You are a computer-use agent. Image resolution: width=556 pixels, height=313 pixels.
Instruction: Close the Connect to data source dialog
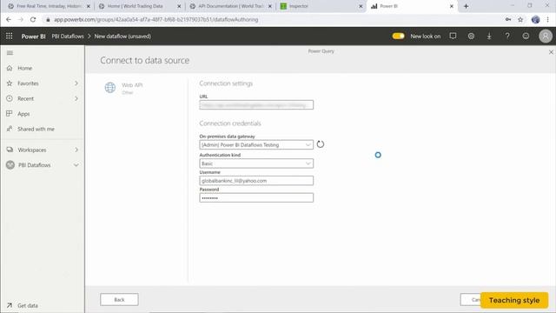pyautogui.click(x=551, y=52)
